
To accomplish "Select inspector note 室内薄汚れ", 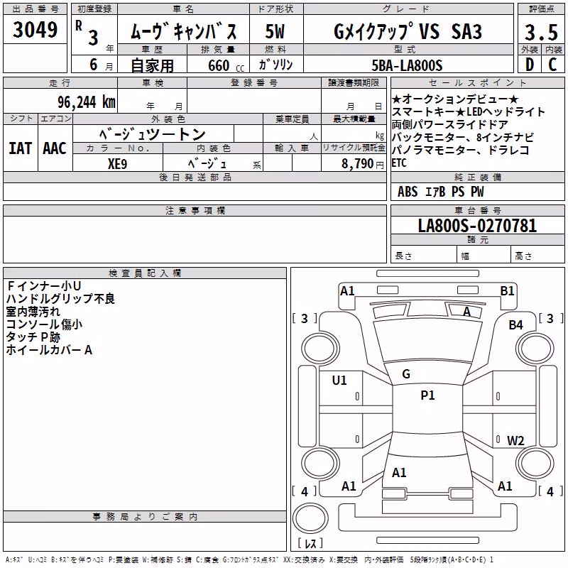I will point(33,312).
